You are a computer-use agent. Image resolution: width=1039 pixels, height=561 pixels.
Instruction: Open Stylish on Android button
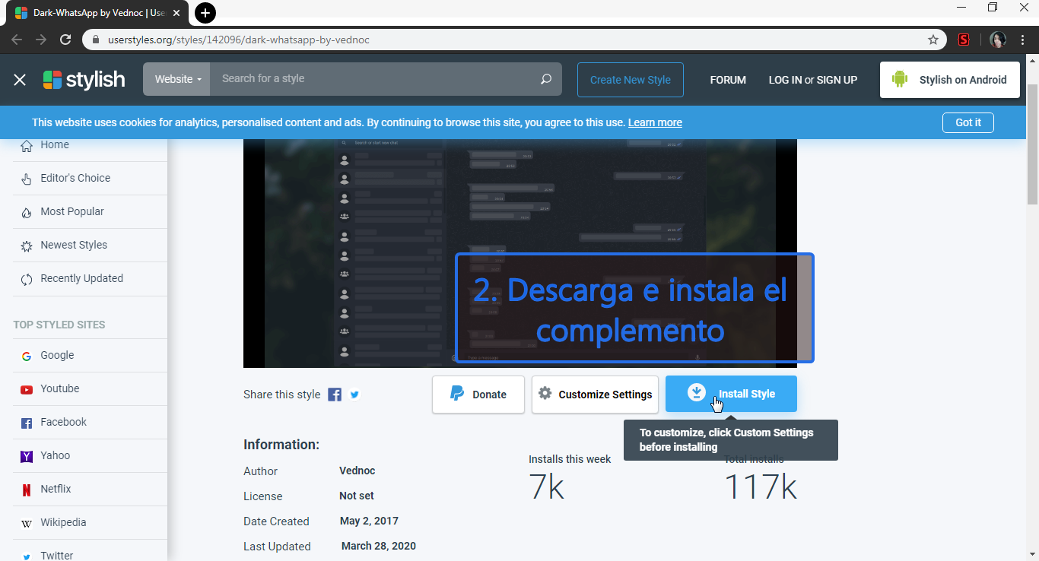click(x=950, y=80)
